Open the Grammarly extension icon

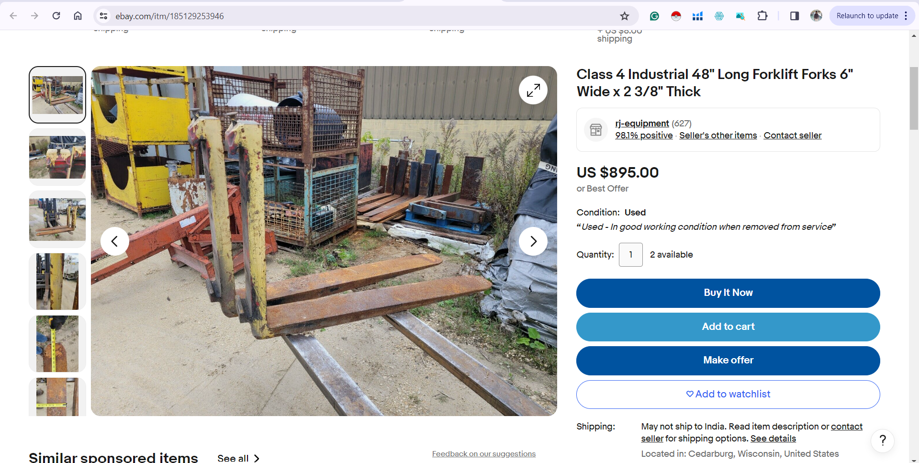coord(654,16)
